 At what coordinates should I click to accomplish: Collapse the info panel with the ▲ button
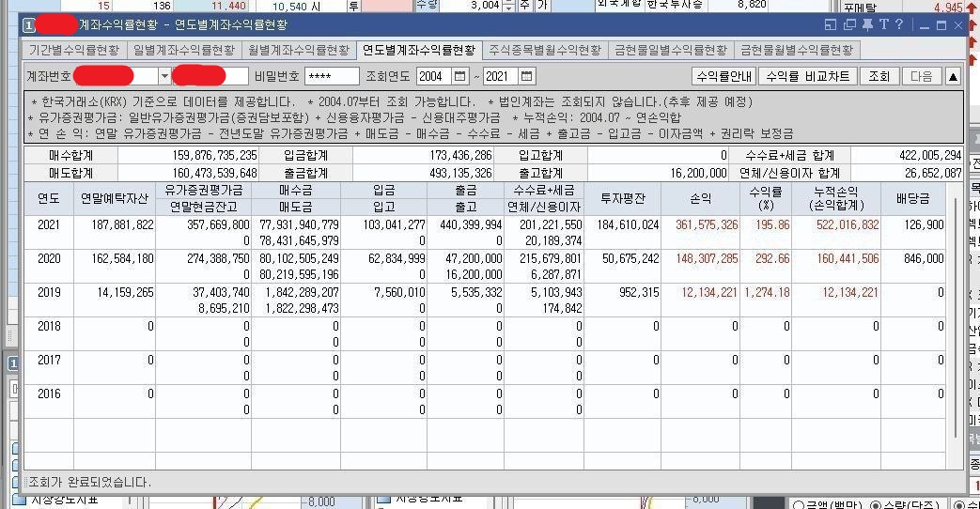[953, 76]
